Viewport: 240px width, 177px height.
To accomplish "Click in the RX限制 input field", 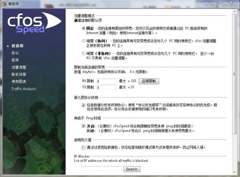I will click(107, 81).
